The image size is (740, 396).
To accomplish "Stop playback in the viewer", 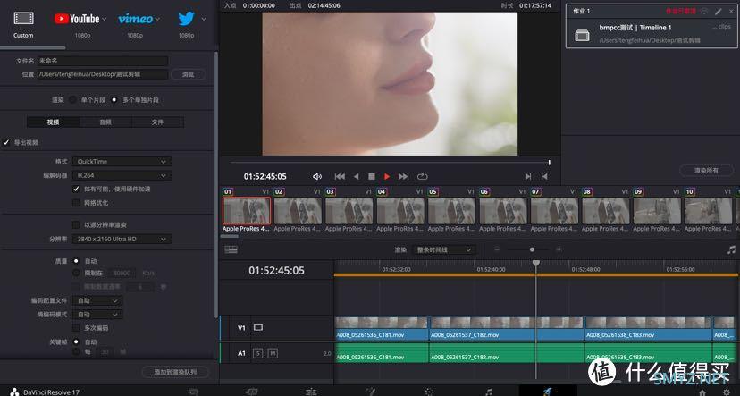I will 372,176.
